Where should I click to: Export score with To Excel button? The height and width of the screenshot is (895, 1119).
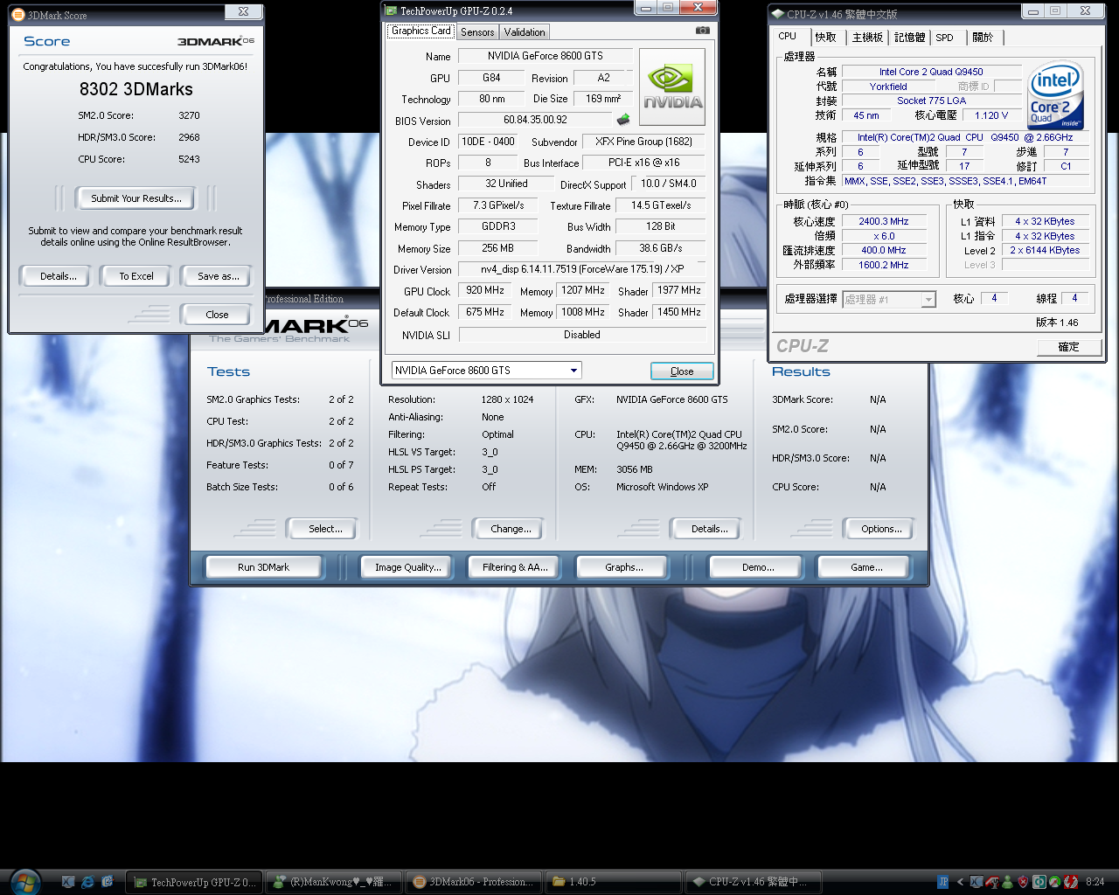pos(136,276)
